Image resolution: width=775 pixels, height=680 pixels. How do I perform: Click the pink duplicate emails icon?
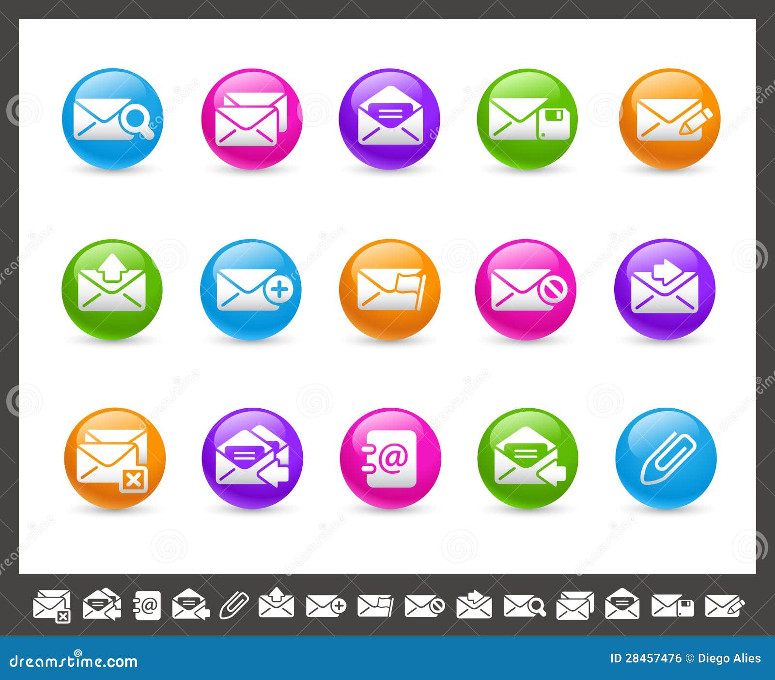point(252,120)
